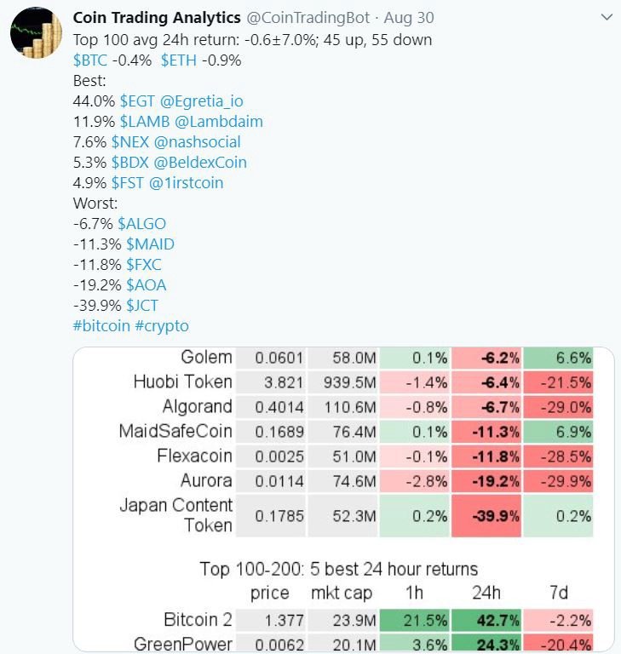
Task: Click the $MAID cashtag
Action: click(x=150, y=244)
